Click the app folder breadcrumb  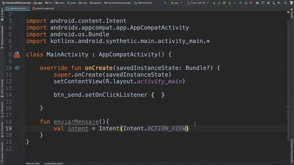(38, 3)
